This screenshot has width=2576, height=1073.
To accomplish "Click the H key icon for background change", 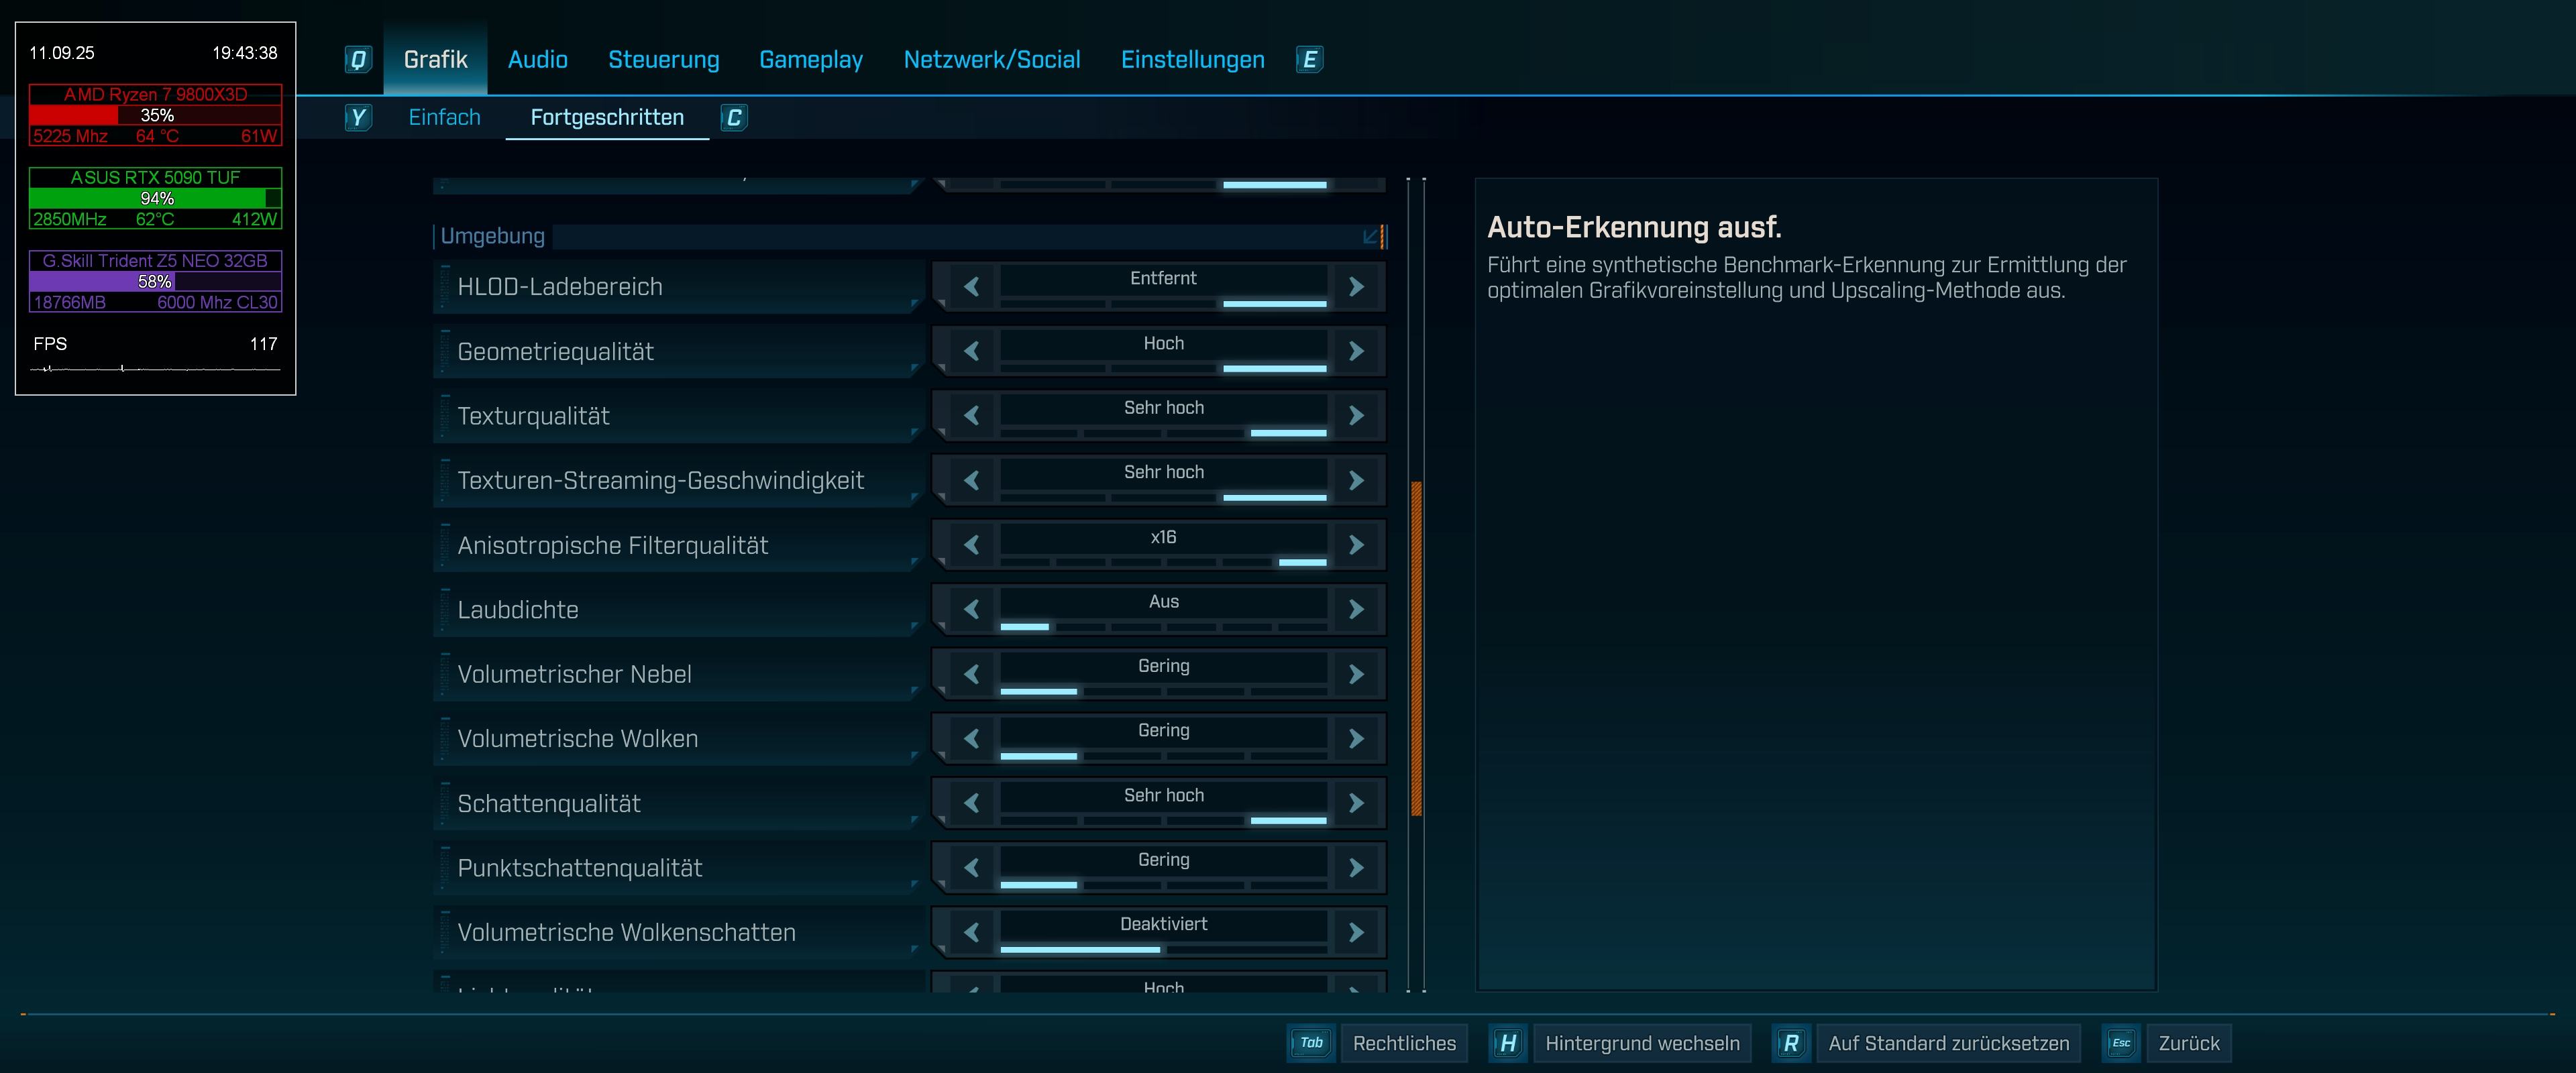I will click(x=1508, y=1043).
